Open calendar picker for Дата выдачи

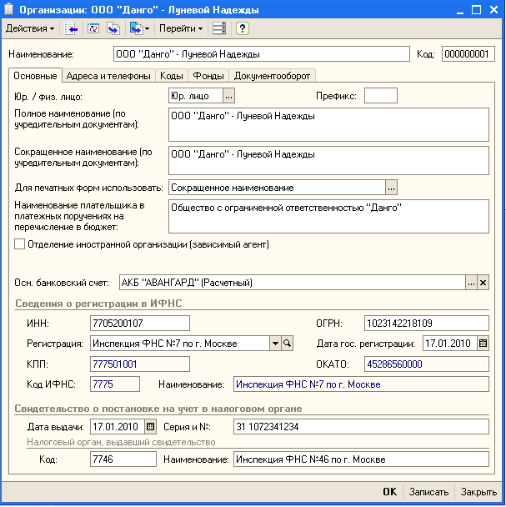pos(150,426)
